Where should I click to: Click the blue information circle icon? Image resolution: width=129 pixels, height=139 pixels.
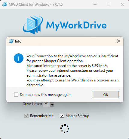(x=19, y=58)
